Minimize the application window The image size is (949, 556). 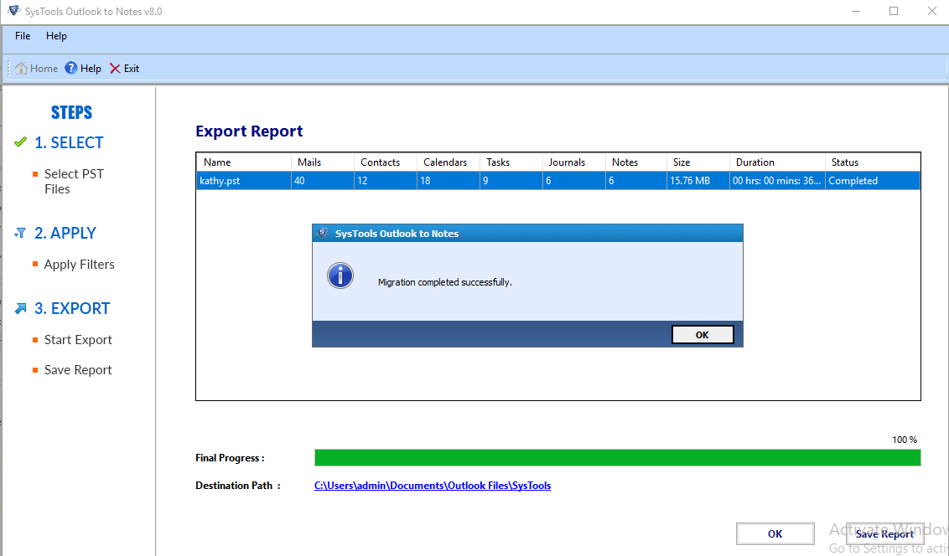(855, 11)
